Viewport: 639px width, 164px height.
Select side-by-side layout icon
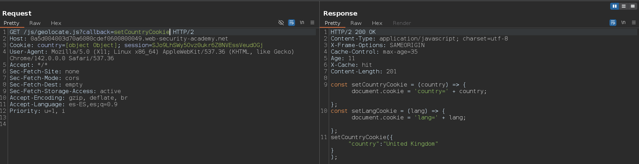coord(615,6)
